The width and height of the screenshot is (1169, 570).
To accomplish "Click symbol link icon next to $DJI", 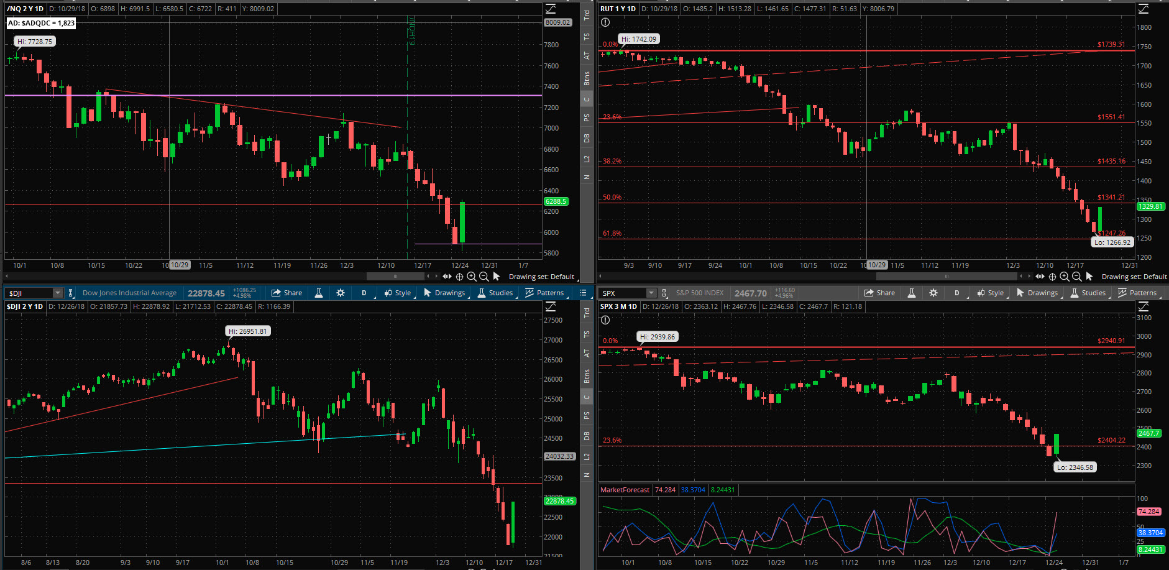I will click(x=71, y=293).
